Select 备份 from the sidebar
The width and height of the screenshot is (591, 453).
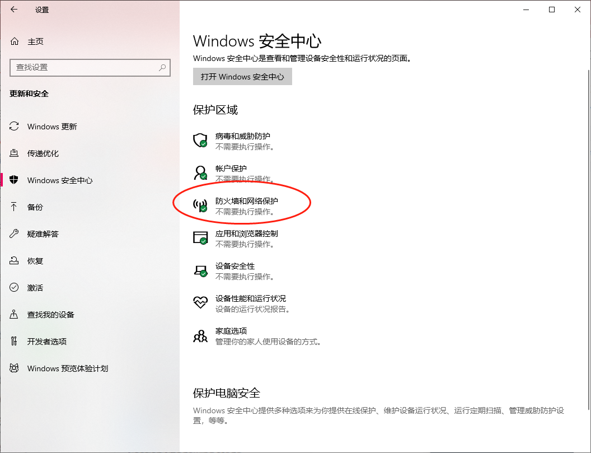click(x=35, y=207)
